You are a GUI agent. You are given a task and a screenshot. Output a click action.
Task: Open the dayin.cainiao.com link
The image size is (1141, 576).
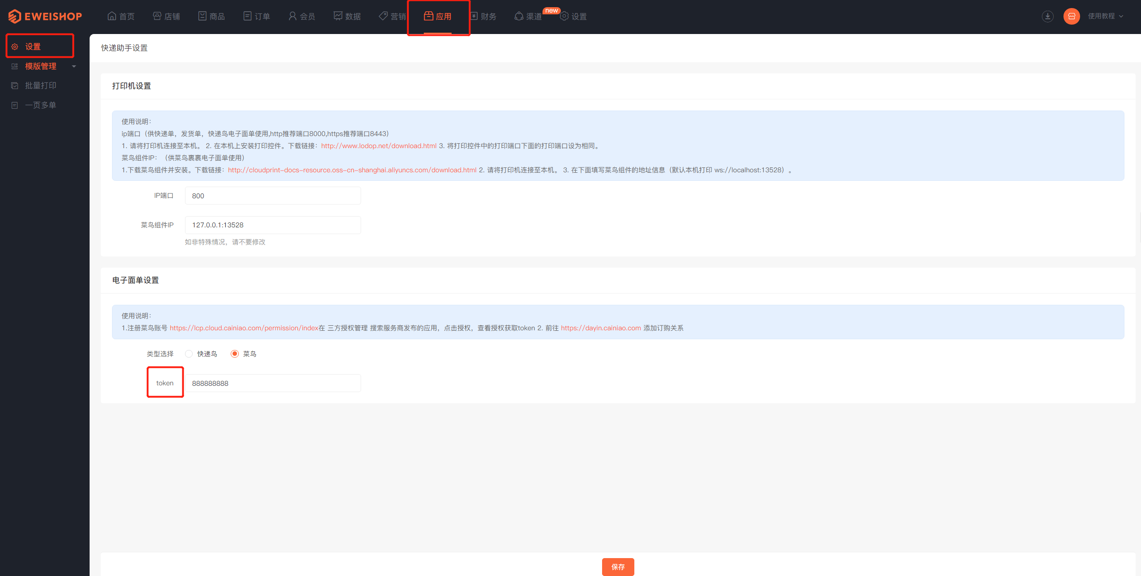(601, 328)
